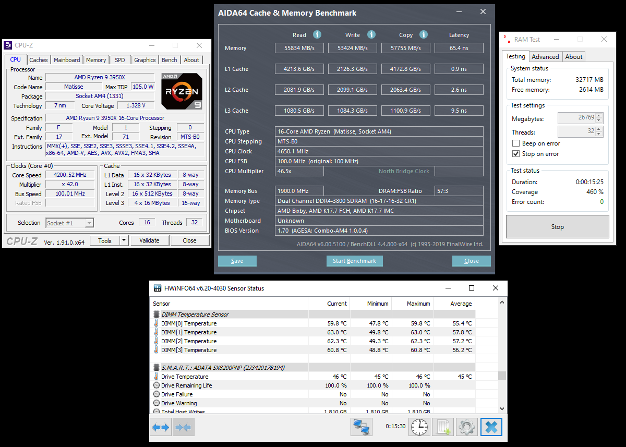Viewport: 626px width, 447px height.
Task: Select the Bench tab in CPU-Z
Action: tap(170, 60)
